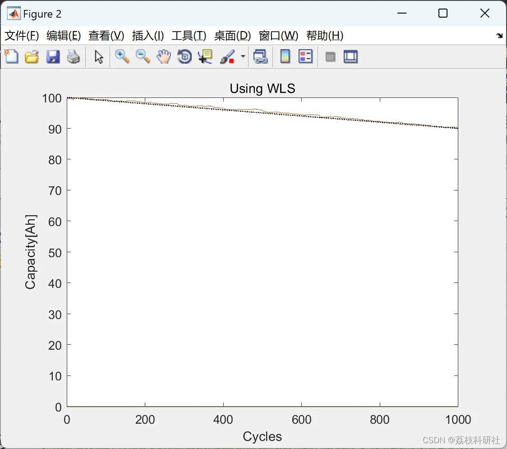Select the Brush data tool
Image resolution: width=507 pixels, height=449 pixels.
pos(227,56)
